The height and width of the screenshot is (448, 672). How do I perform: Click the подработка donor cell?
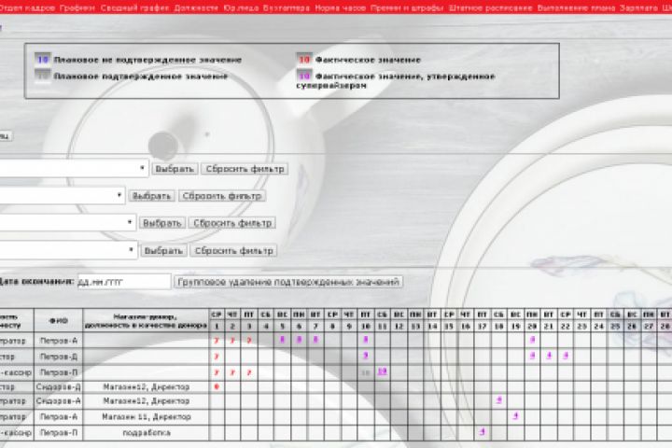point(146,432)
